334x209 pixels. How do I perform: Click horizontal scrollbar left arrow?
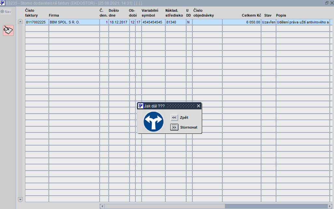[x=102, y=206]
